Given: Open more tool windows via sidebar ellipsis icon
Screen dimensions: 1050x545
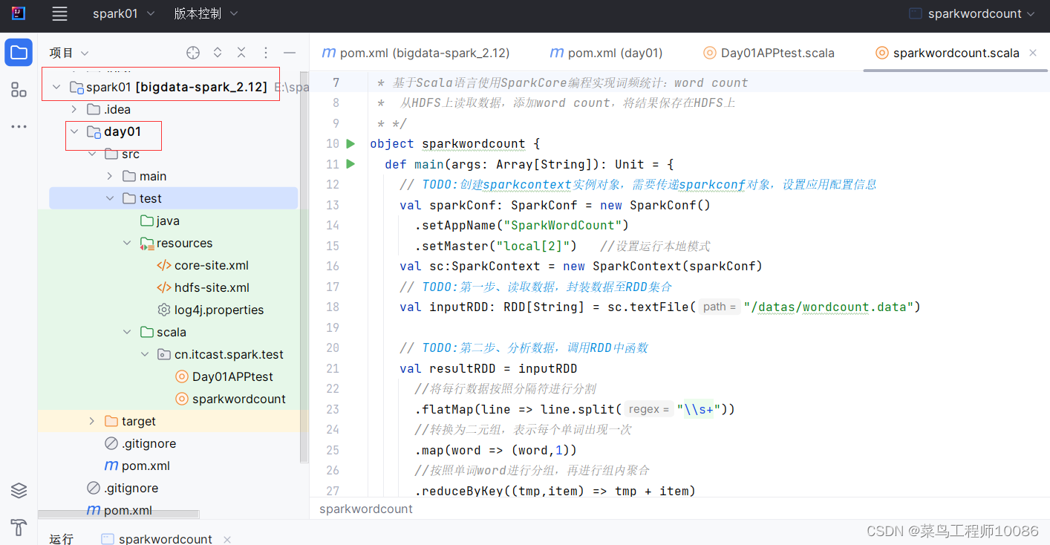Looking at the screenshot, I should 18,125.
